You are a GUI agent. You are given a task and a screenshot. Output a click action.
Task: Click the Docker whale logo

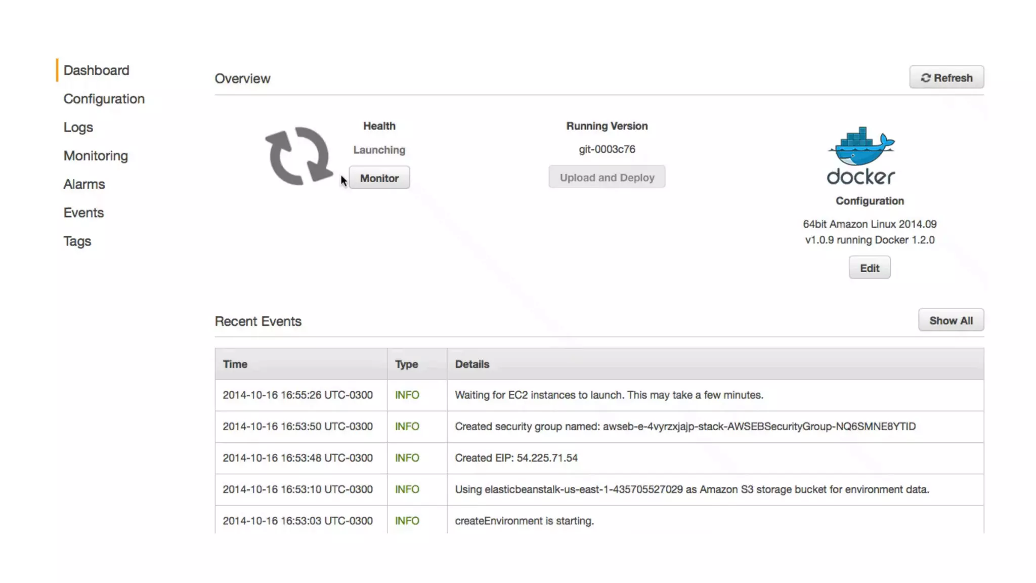point(861,155)
